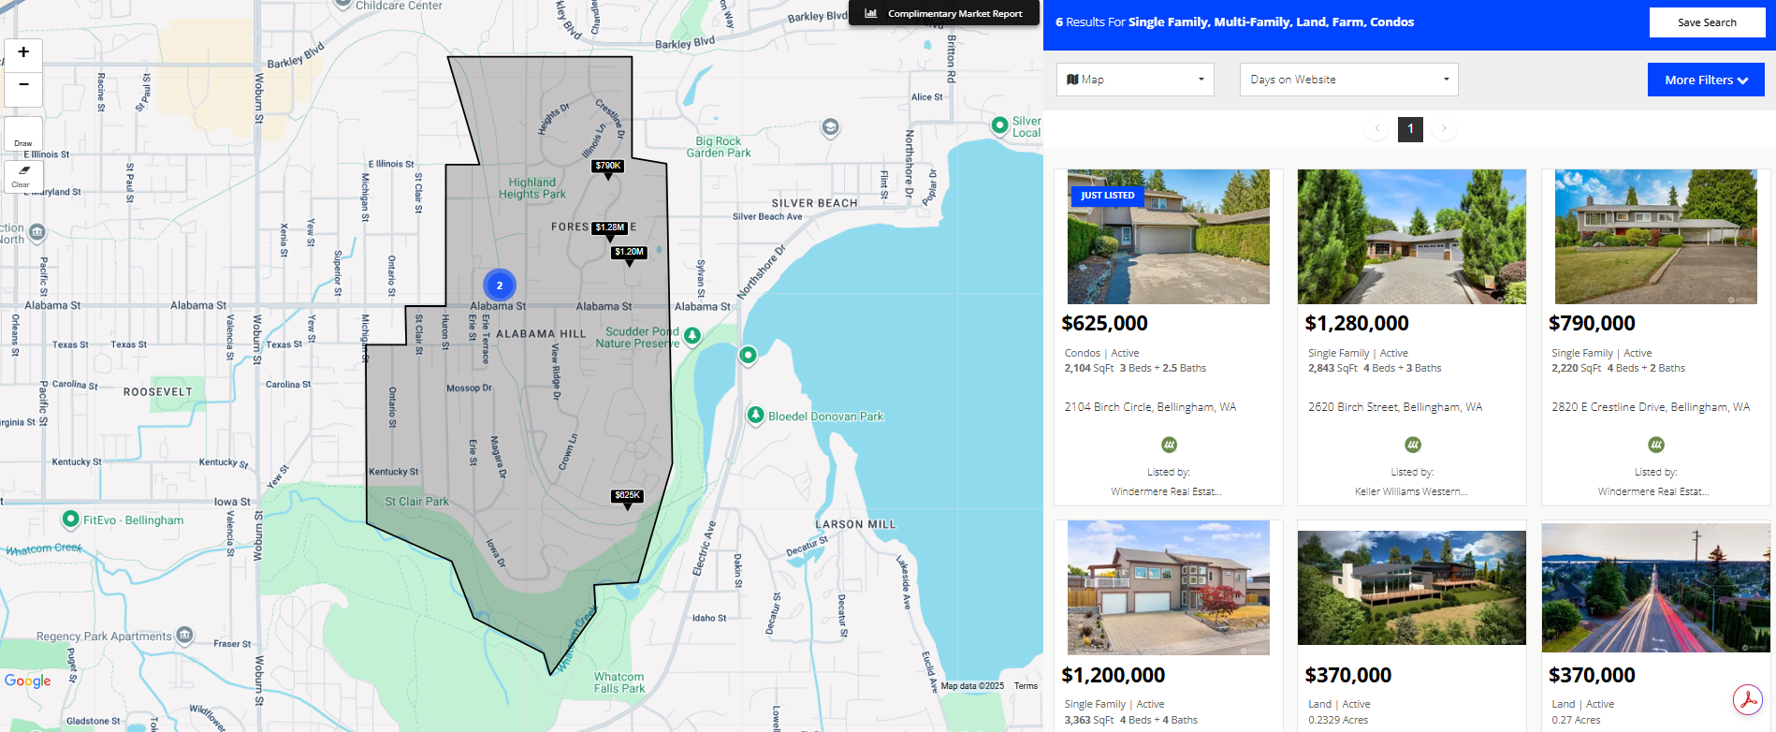Select the green pin on Northshore Dr shoreline

(748, 355)
